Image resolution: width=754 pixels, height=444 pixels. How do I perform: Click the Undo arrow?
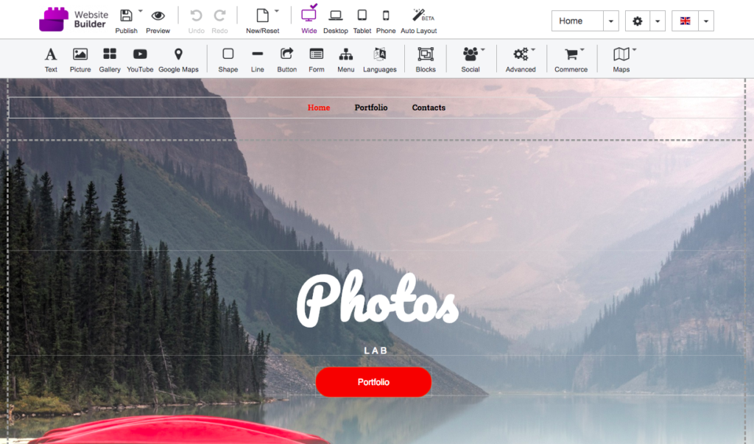[196, 16]
